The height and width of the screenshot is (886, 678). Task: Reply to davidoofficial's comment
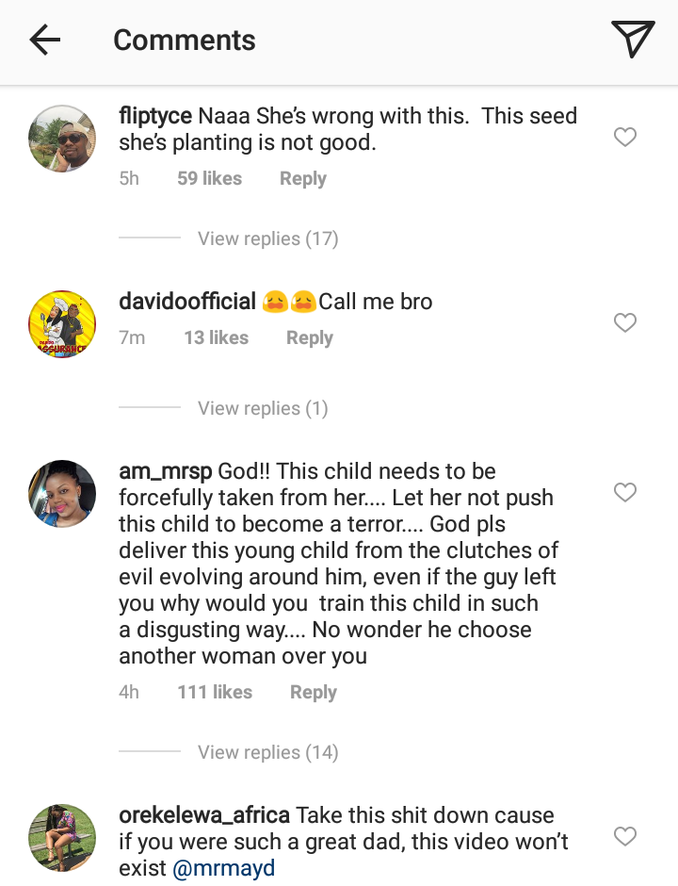pos(310,338)
